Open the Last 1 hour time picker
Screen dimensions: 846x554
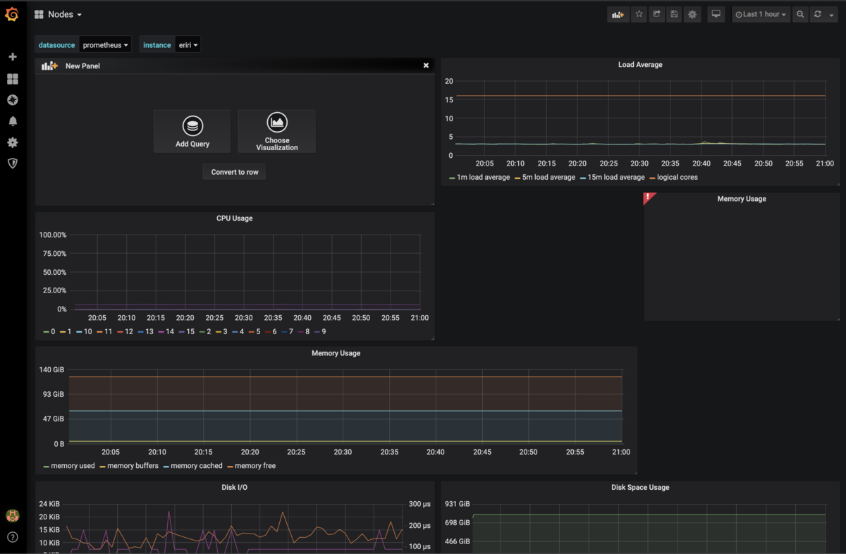(761, 14)
